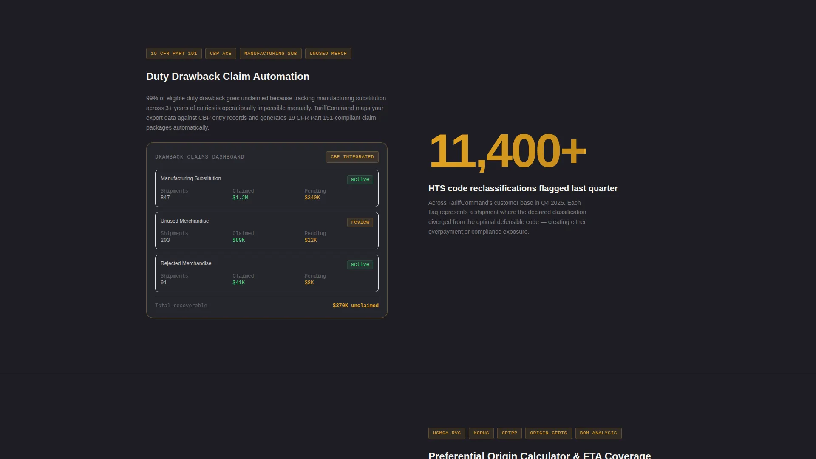Click the $370K unclaimed total
This screenshot has width=816, height=459.
coord(356,306)
